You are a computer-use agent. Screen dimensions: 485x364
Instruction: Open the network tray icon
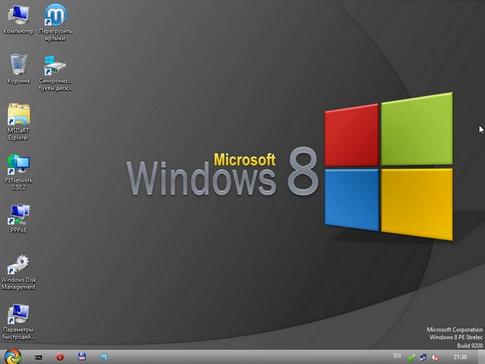pyautogui.click(x=423, y=357)
